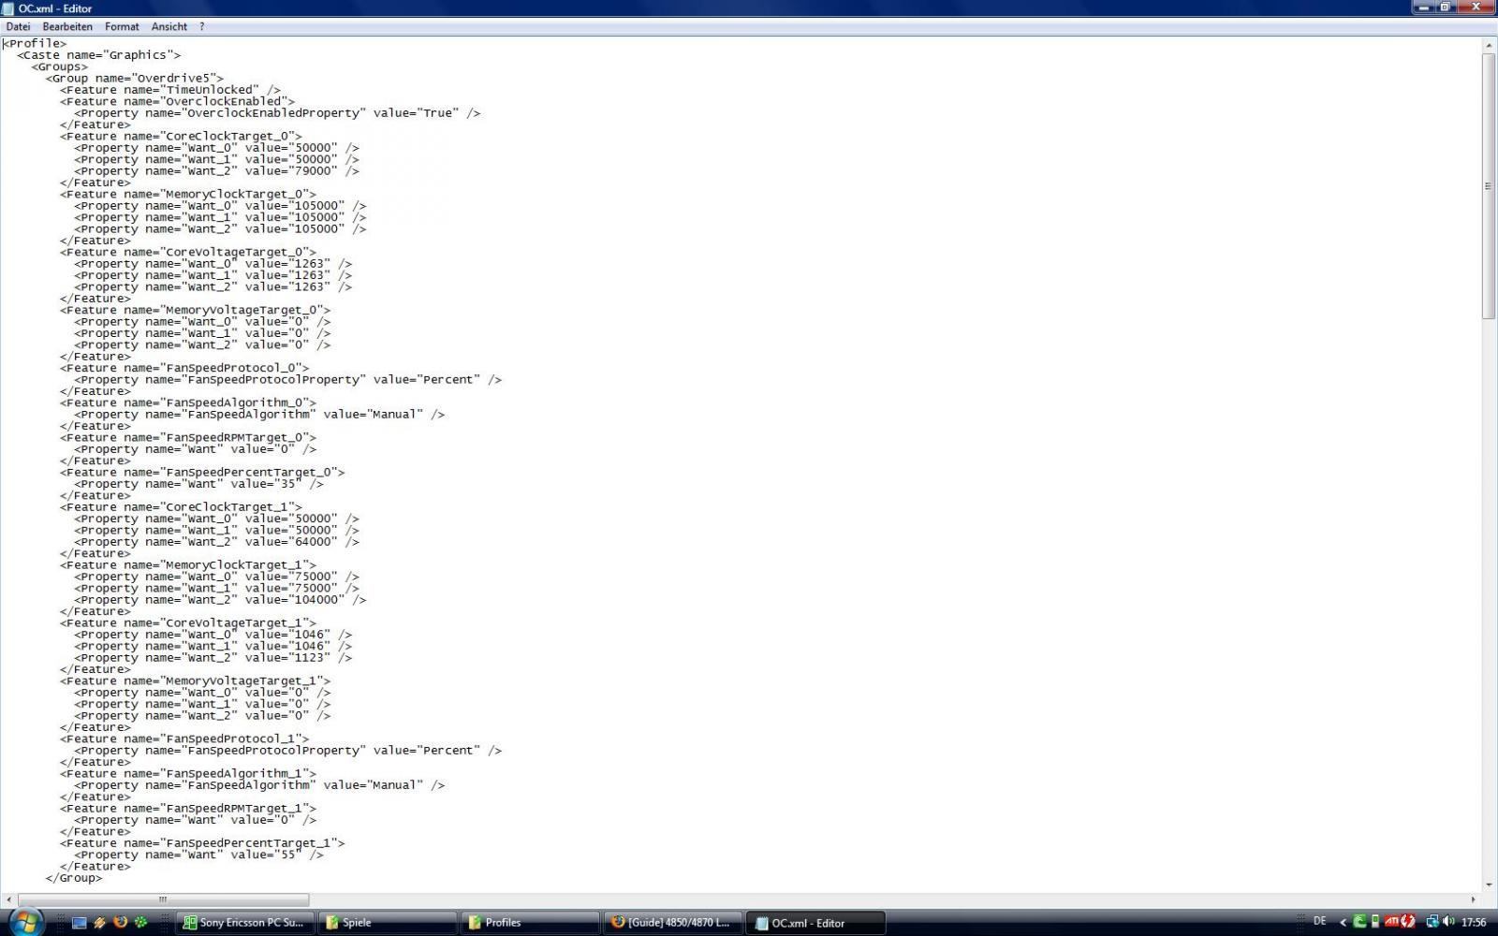The width and height of the screenshot is (1498, 936).
Task: Click the Want_2 value="64000" line
Action: pos(217,542)
